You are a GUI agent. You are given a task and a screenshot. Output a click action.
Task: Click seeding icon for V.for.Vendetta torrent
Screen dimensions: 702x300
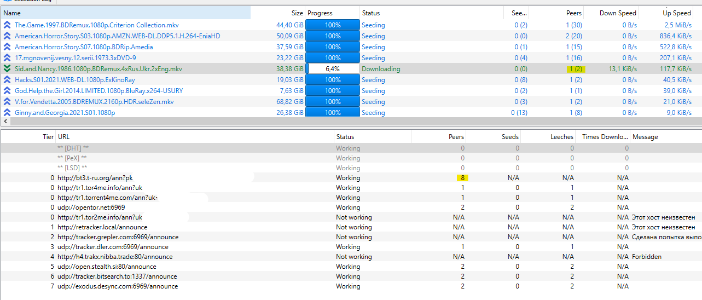(x=7, y=102)
